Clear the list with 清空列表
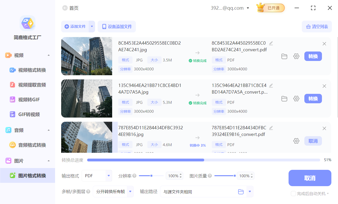 pos(317,26)
